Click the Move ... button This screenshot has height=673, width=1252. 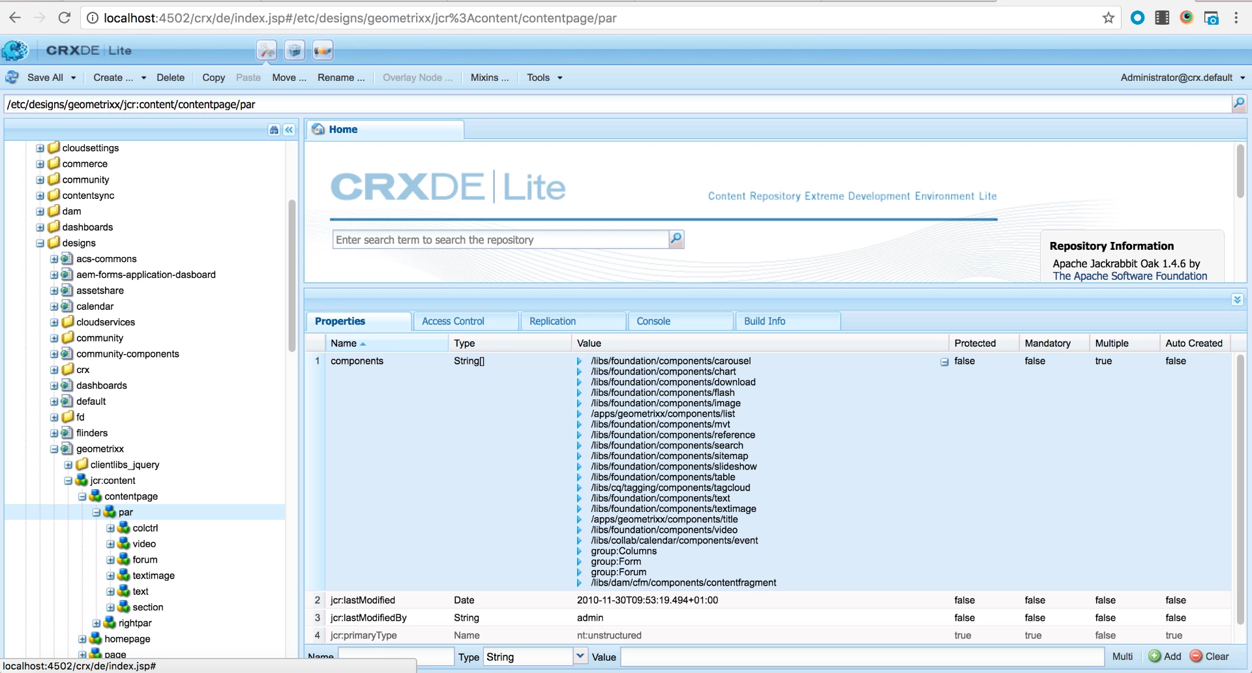click(289, 78)
